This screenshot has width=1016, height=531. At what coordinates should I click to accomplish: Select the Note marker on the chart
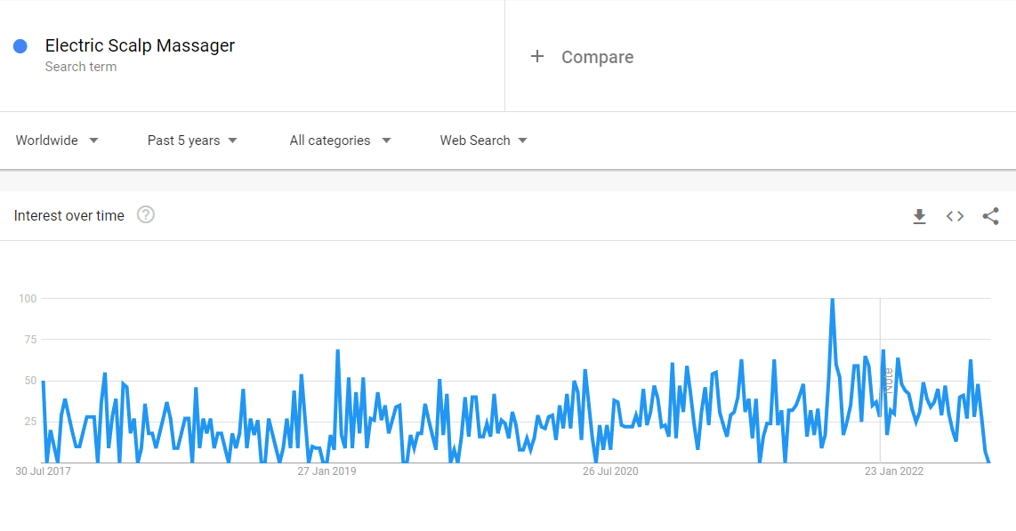[889, 381]
